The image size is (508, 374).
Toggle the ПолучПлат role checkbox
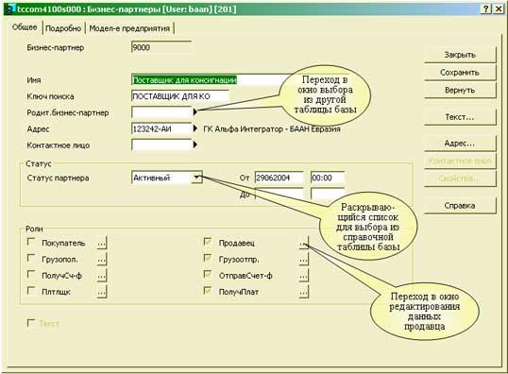[208, 291]
